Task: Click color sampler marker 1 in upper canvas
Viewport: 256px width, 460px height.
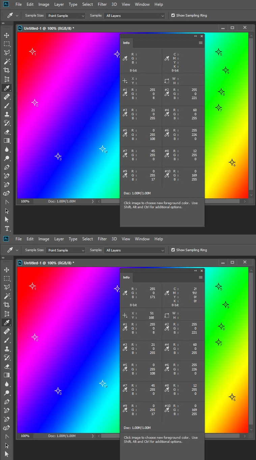Action: point(32,51)
